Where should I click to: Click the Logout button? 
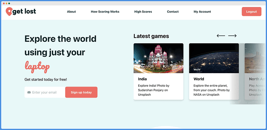pyautogui.click(x=252, y=12)
